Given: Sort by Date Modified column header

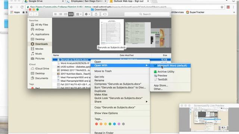Looking at the screenshot, I should click(134, 55).
